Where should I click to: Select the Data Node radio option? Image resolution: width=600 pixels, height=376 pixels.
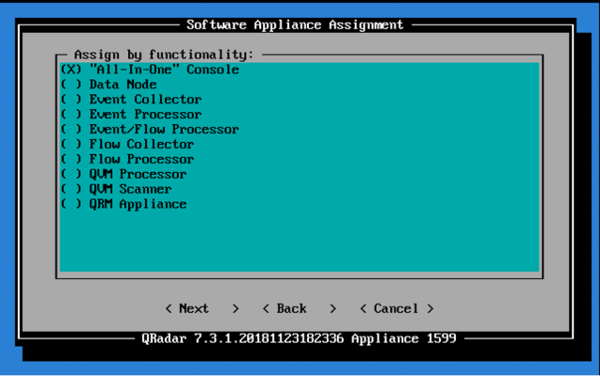point(109,85)
